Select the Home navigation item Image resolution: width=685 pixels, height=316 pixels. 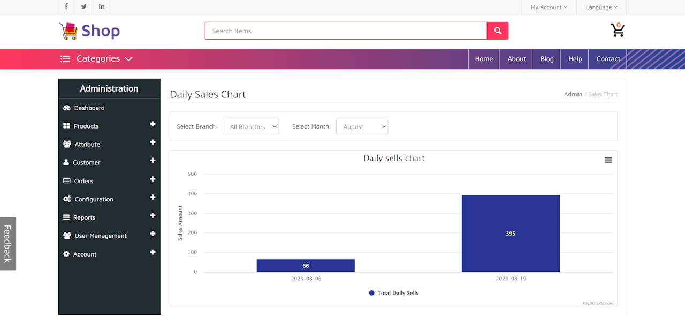pyautogui.click(x=484, y=59)
